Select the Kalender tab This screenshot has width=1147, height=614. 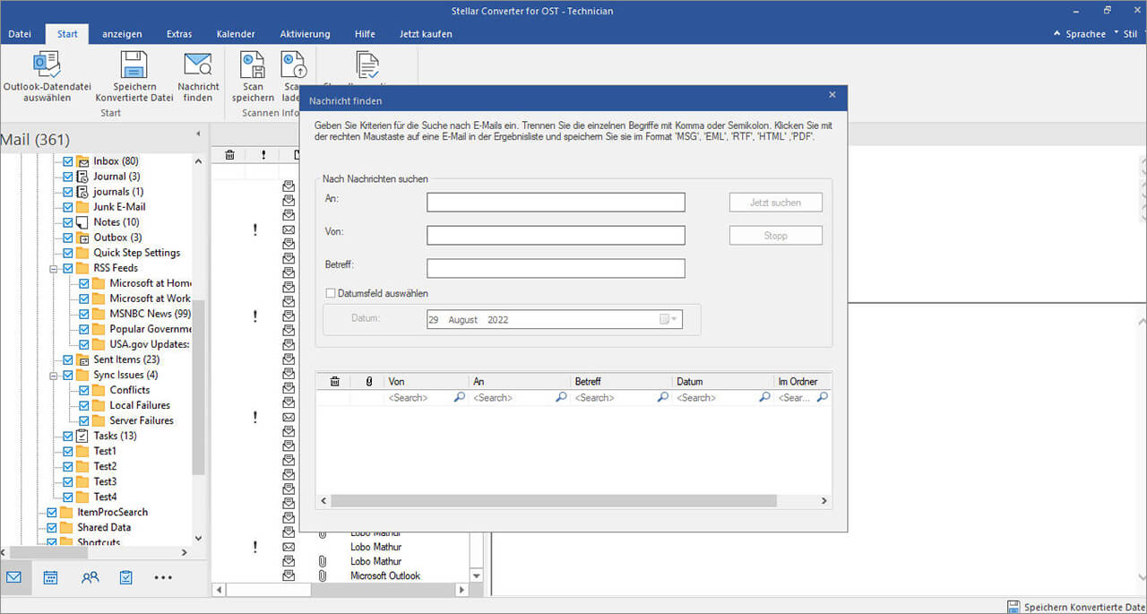[x=236, y=34]
